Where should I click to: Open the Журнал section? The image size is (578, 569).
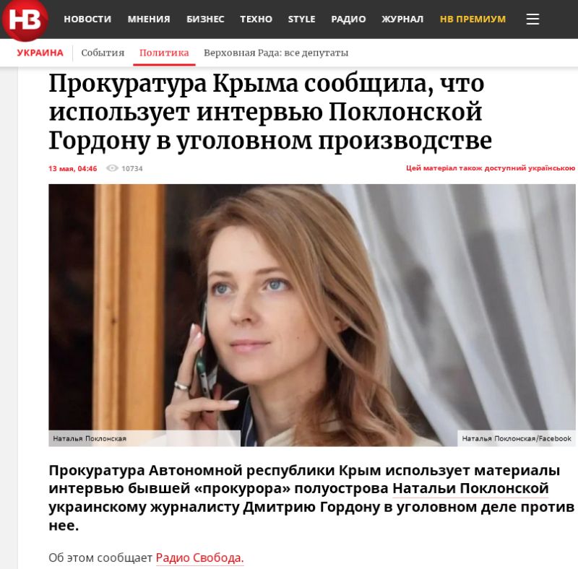coord(402,19)
